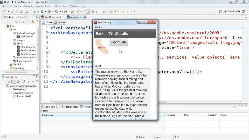Collapse the fx:Declarations fold on line 6
The image size is (249, 140).
pos(49,52)
